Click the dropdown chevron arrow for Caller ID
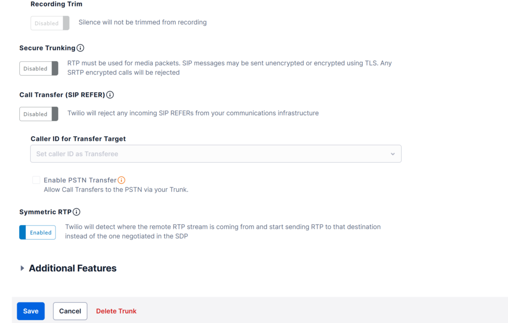This screenshot has height=323, width=508. coord(393,154)
